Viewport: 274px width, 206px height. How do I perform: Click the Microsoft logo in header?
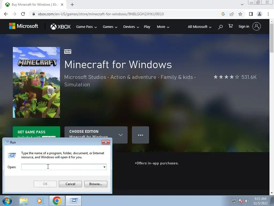[x=24, y=26]
